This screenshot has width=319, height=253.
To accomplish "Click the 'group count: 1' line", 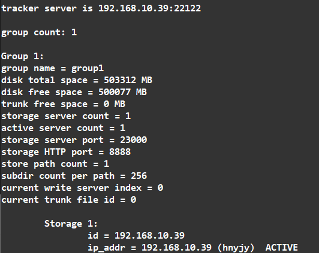I will [39, 32].
